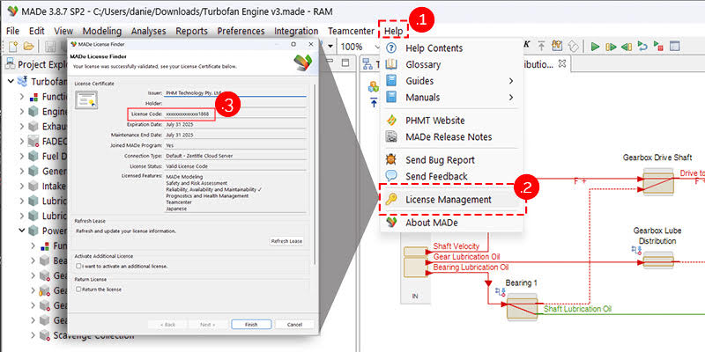Screen dimensions: 705x352
Task: Expand the Fuel tree node
Action: click(x=21, y=157)
